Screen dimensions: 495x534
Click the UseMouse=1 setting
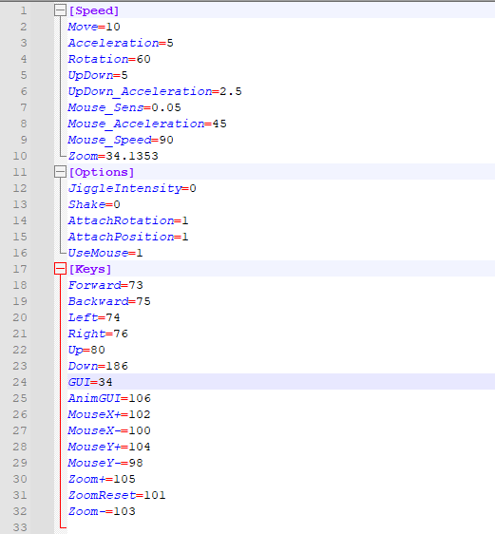pyautogui.click(x=105, y=253)
